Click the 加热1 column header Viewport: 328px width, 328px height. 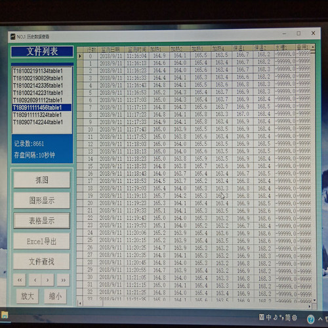click(159, 49)
